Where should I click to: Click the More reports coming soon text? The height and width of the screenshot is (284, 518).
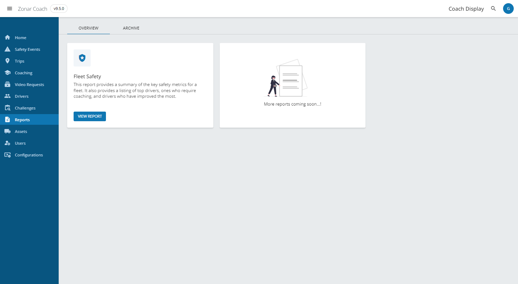coord(293,104)
